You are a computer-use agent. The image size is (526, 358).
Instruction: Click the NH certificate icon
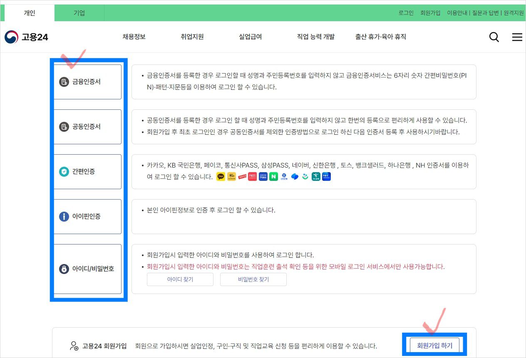(326, 177)
